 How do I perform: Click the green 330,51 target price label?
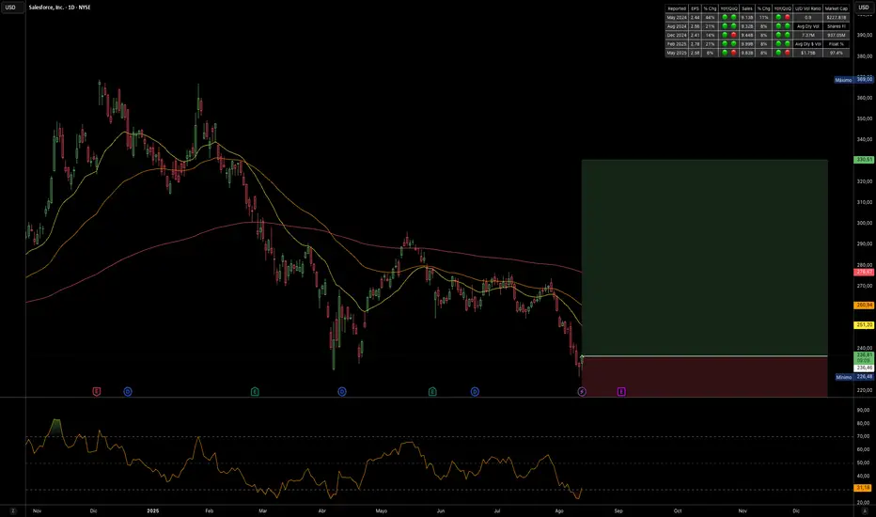coord(865,160)
